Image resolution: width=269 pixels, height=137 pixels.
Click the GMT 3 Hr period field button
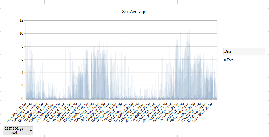16,131
